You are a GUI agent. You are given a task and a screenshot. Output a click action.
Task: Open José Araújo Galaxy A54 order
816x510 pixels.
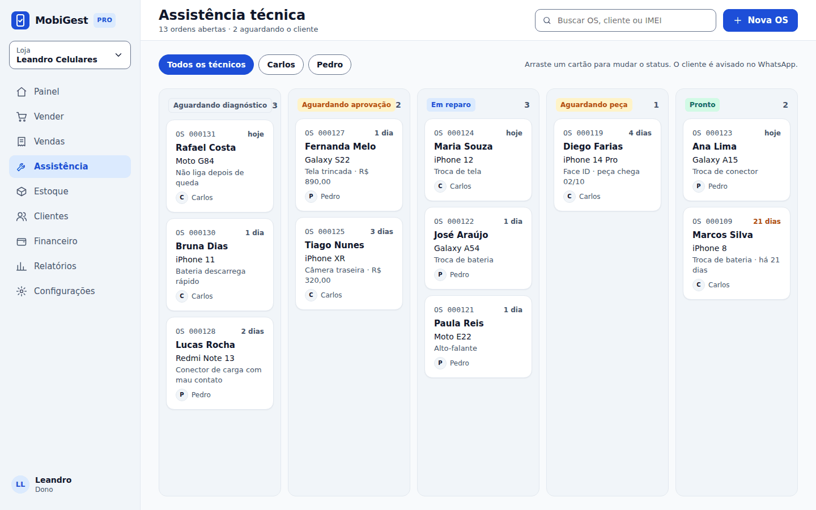tap(478, 248)
